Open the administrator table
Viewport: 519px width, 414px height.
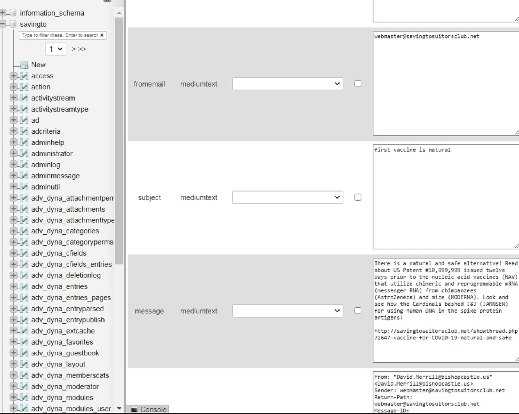(x=52, y=154)
